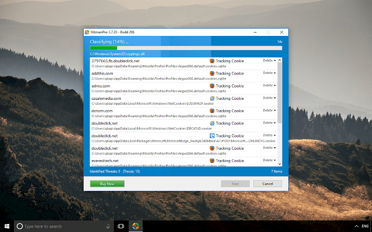Image resolution: width=372 pixels, height=232 pixels.
Task: Click the 14s remaining time label
Action: click(280, 42)
